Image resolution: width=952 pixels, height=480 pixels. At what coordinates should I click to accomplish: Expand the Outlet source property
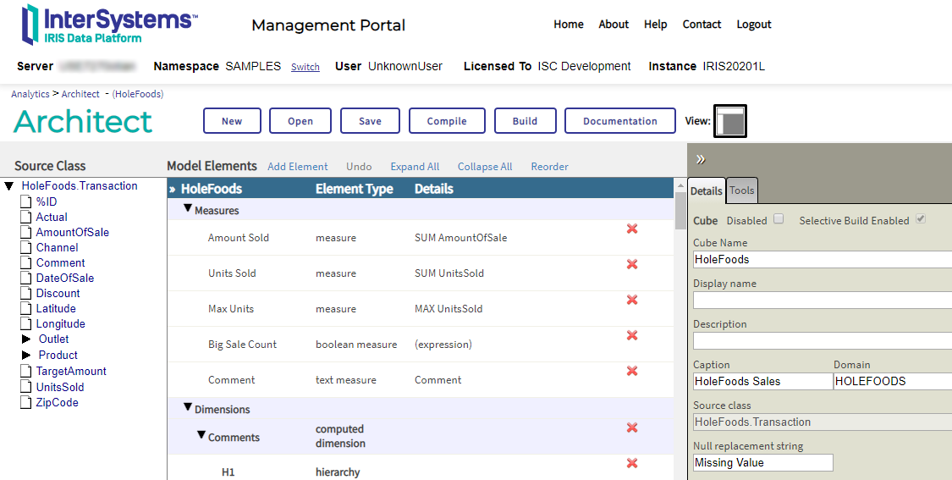[26, 339]
